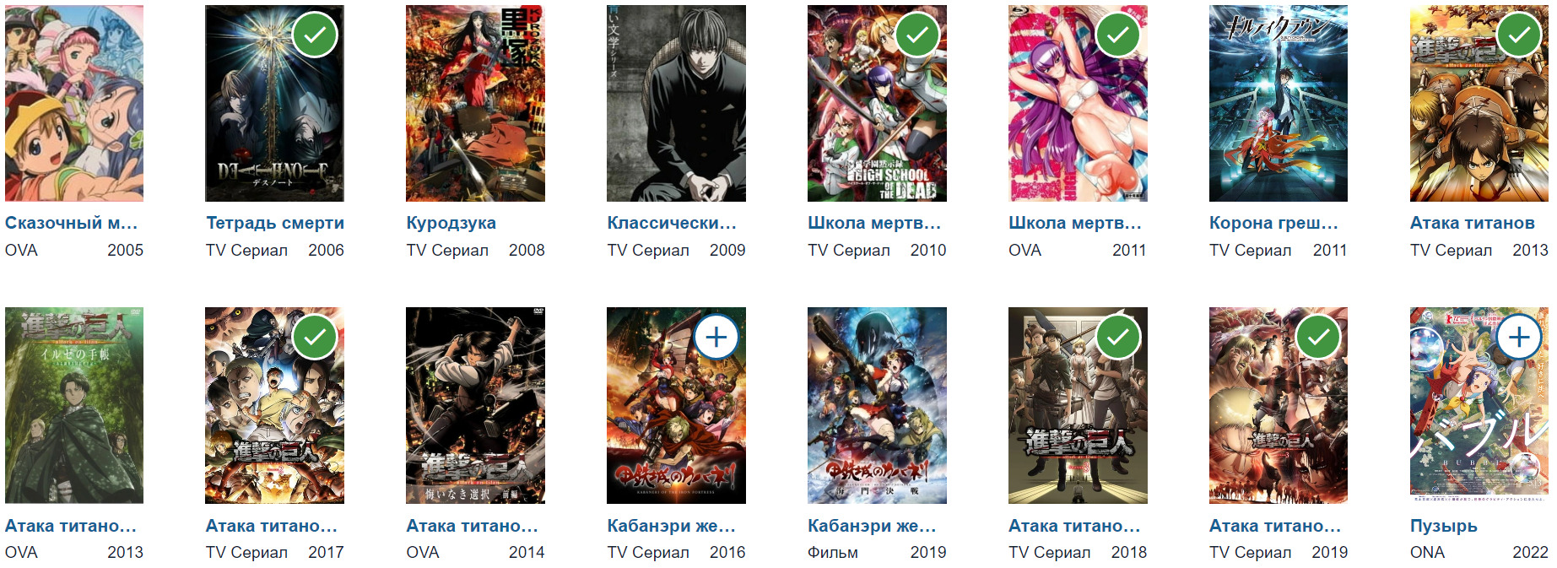
Task: Click checkmark badge on Атака титанов 2019 poster
Action: [1319, 338]
